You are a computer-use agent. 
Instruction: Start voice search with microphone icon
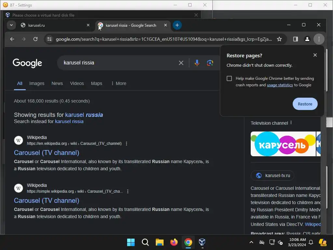(197, 63)
